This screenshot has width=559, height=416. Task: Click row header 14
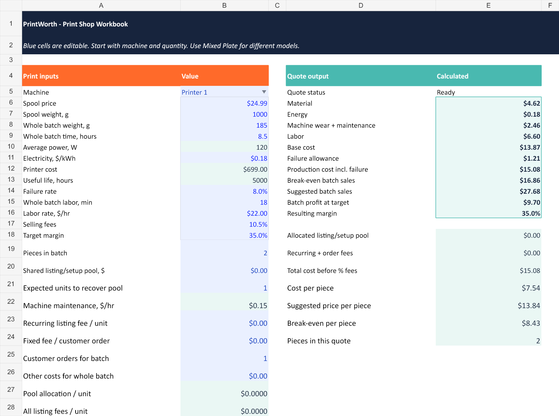click(x=11, y=191)
